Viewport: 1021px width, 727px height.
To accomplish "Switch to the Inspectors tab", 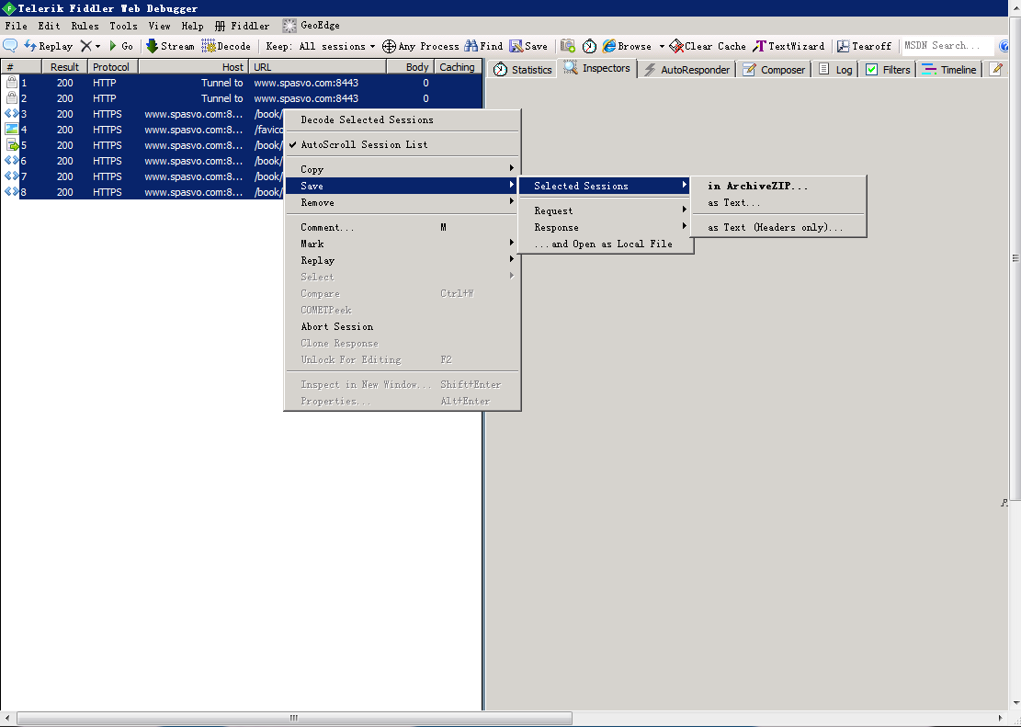I will click(597, 68).
